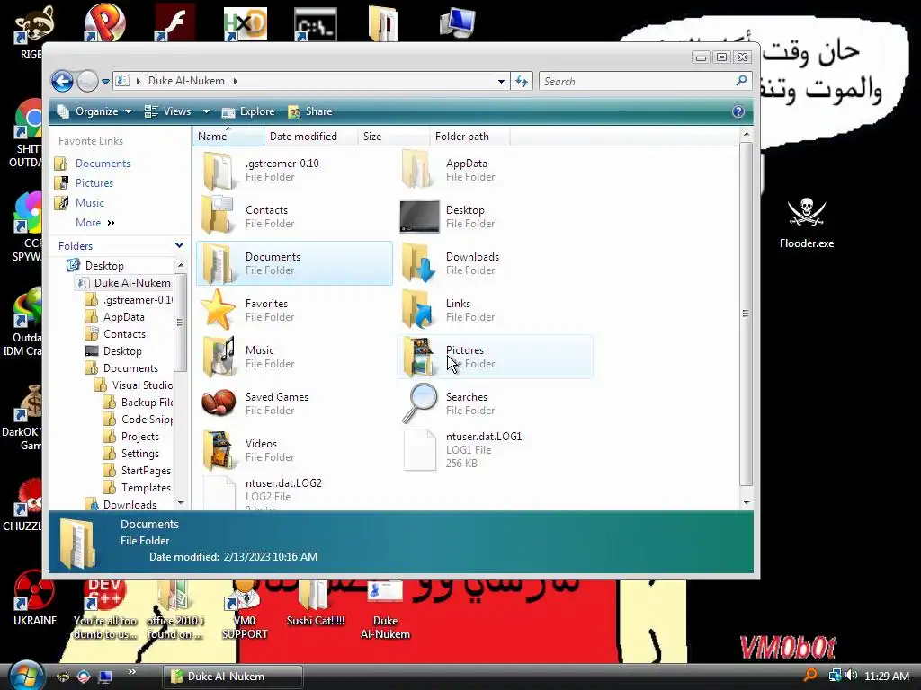Open the .gstreamer-0.10 folder icon
Screen dimensions: 921x690
click(x=219, y=170)
